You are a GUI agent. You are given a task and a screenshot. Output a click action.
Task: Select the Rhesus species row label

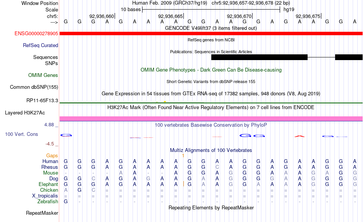(50, 167)
